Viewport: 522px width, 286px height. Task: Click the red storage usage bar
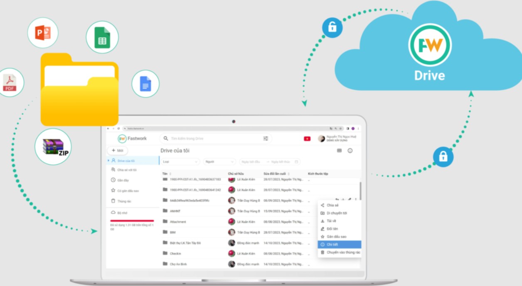[x=132, y=221]
